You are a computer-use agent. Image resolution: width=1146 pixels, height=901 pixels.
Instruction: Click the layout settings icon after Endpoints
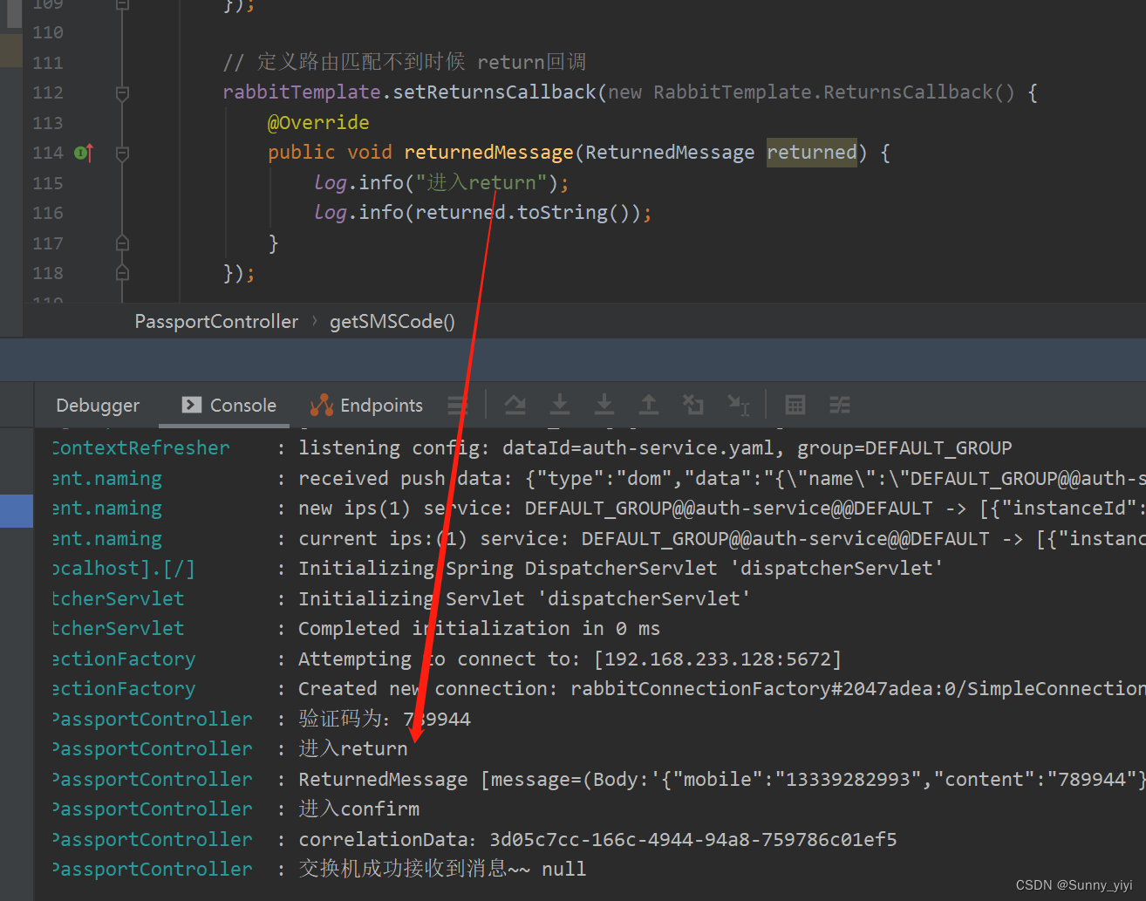point(457,405)
